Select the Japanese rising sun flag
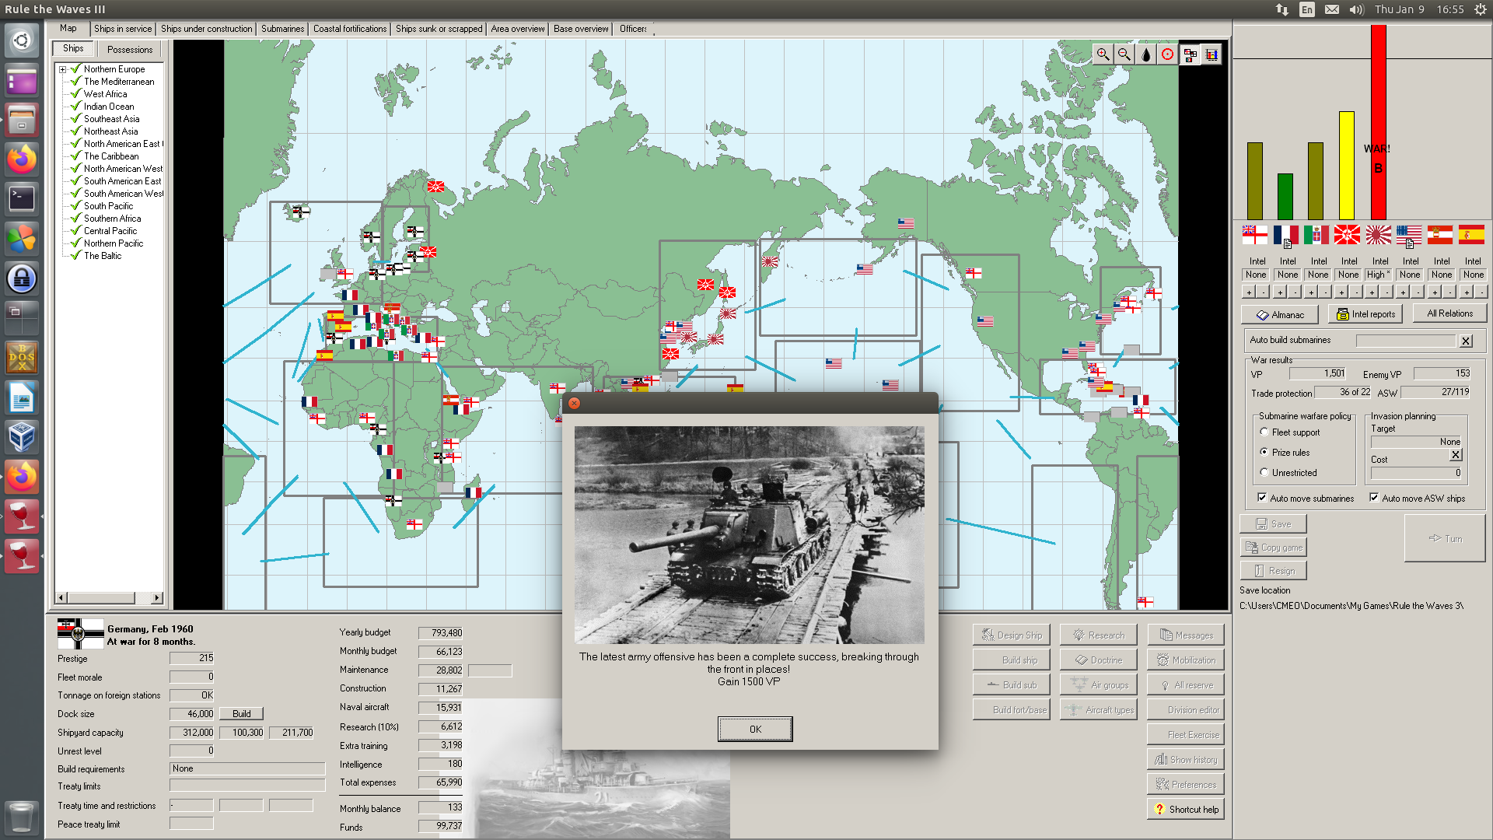1493x840 pixels. click(x=1379, y=234)
